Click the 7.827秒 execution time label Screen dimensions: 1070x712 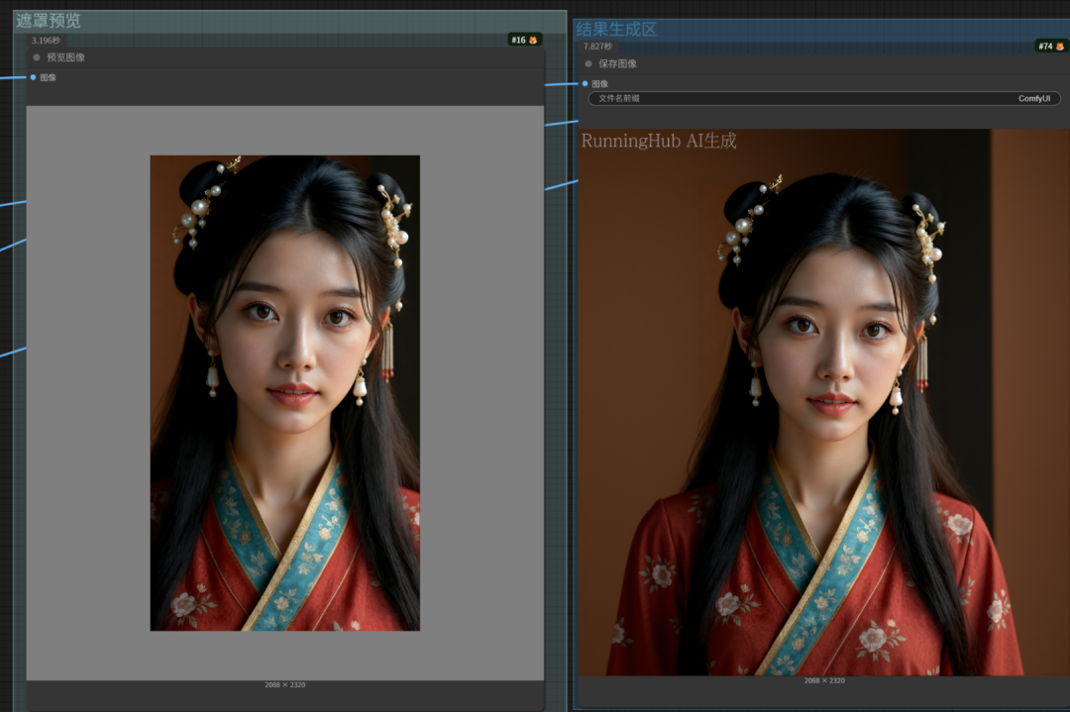pyautogui.click(x=597, y=47)
